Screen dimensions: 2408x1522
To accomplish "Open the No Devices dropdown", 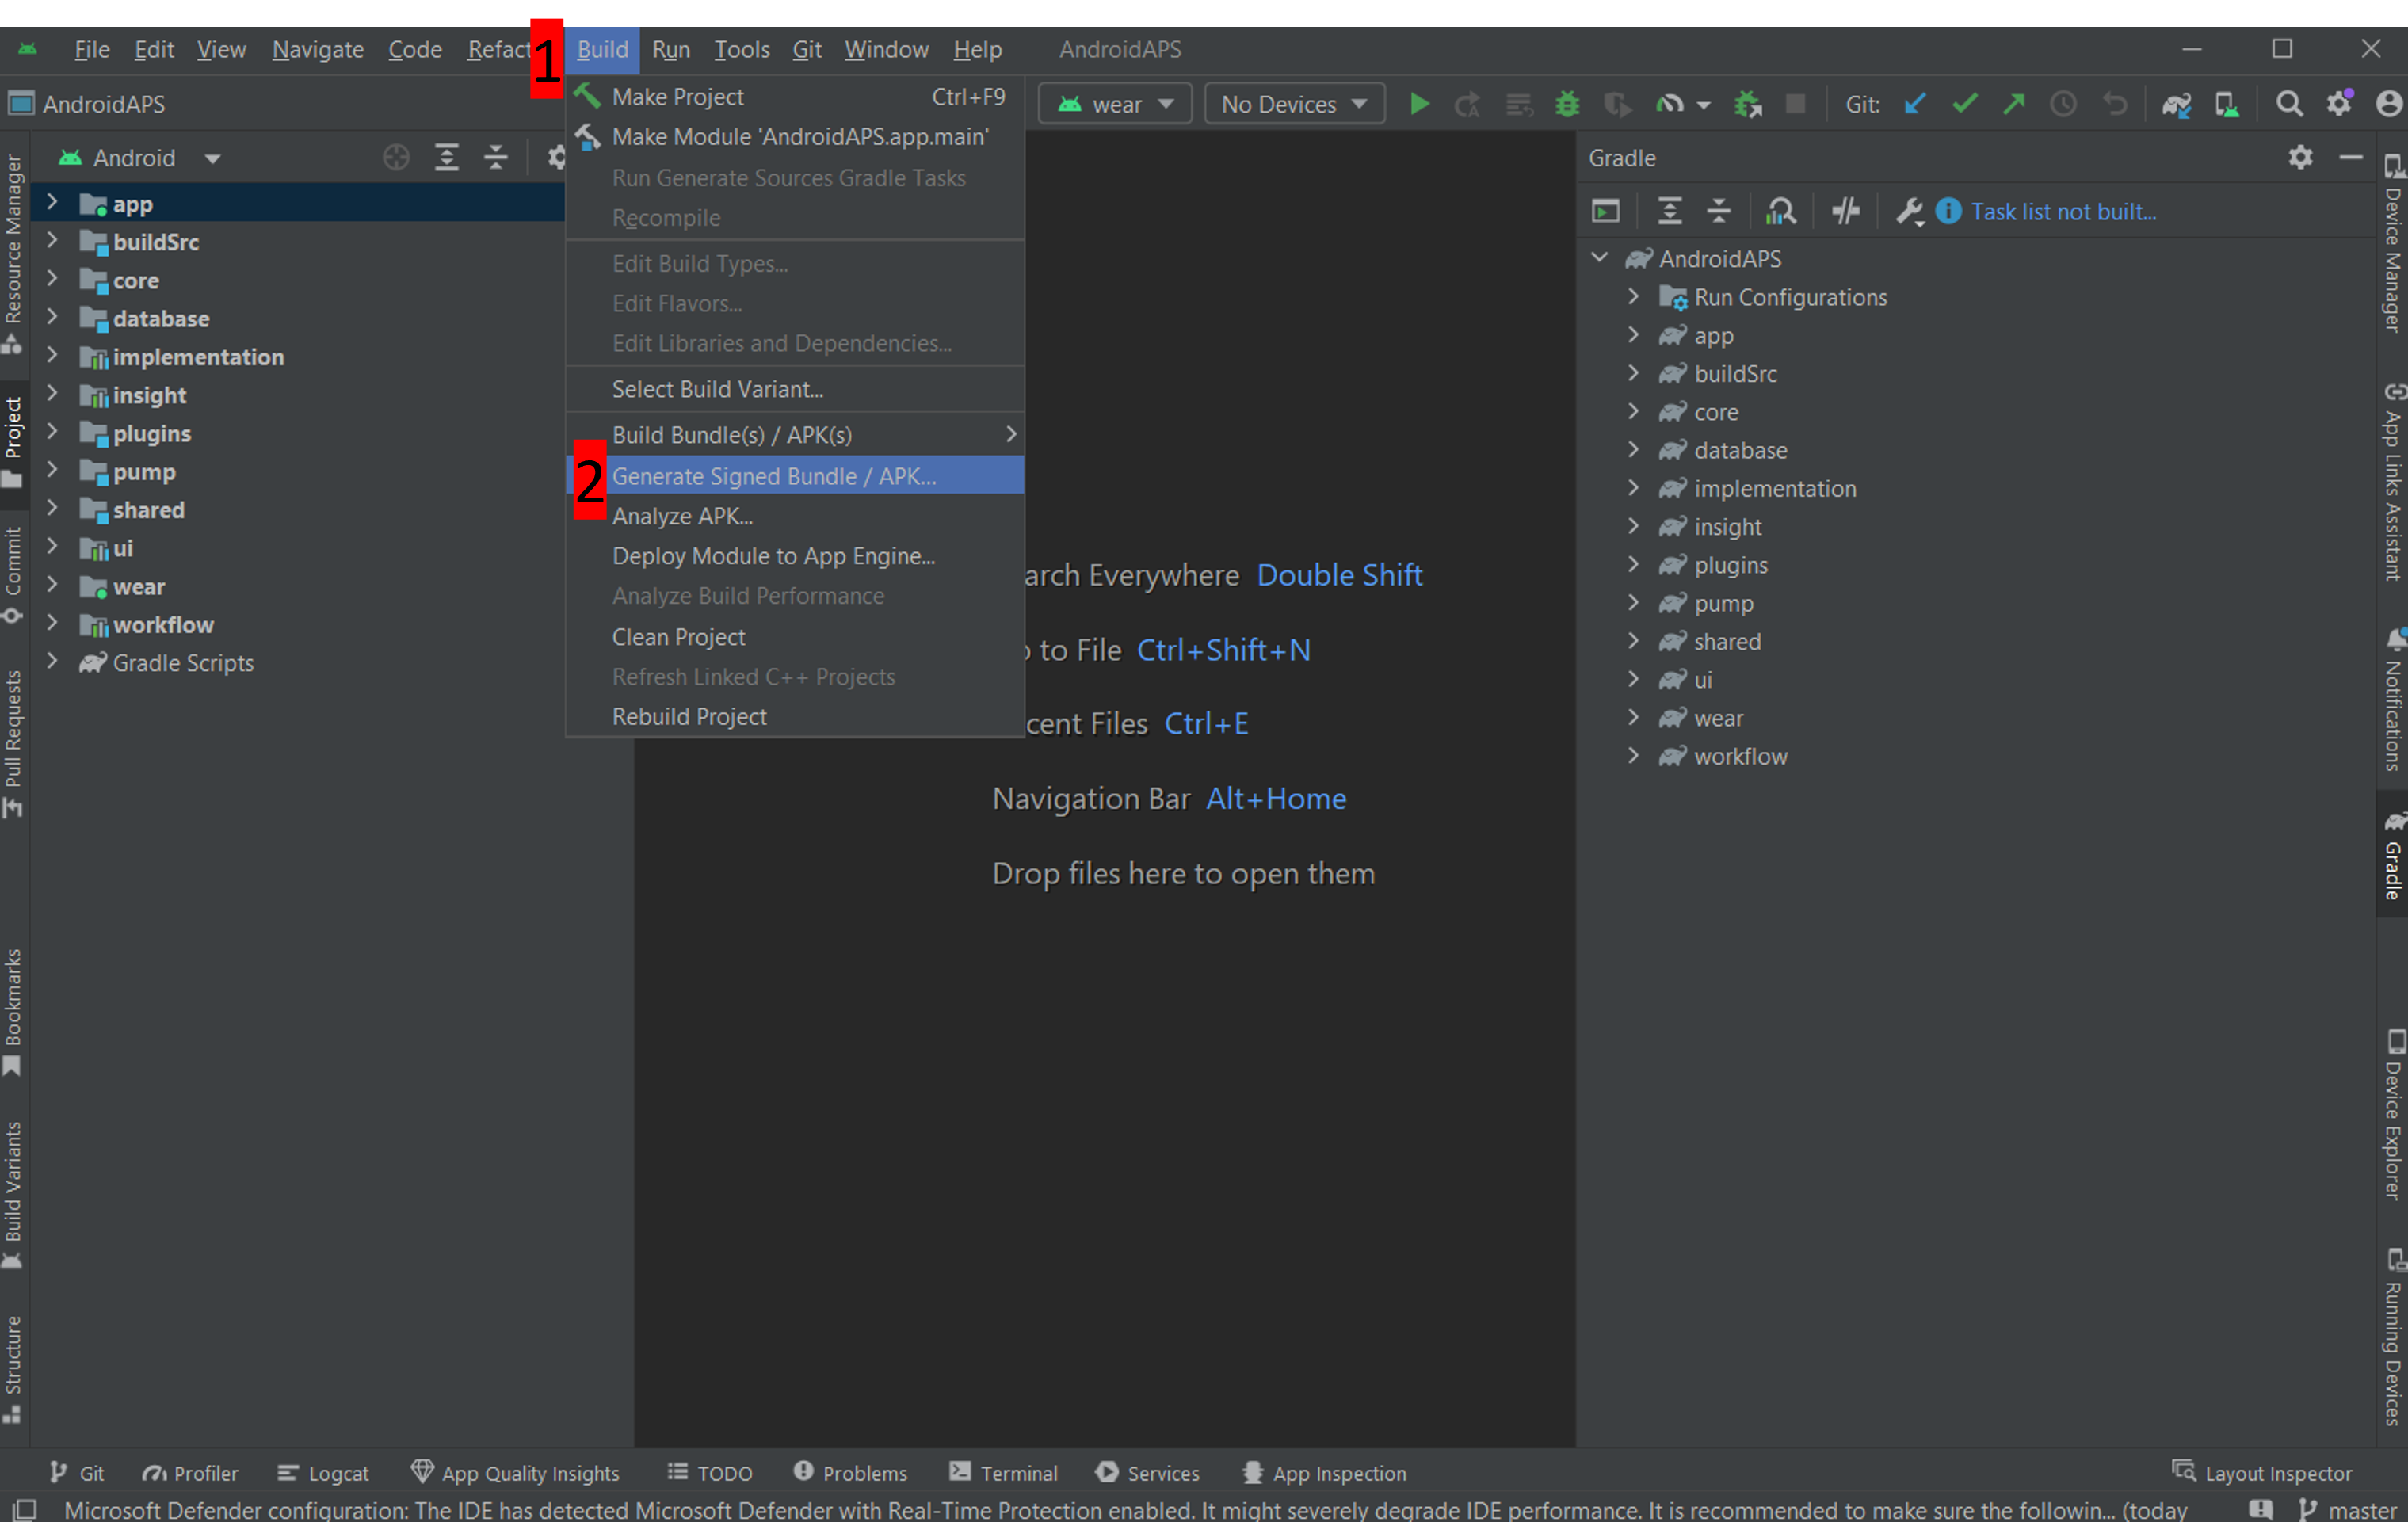I will tap(1294, 104).
